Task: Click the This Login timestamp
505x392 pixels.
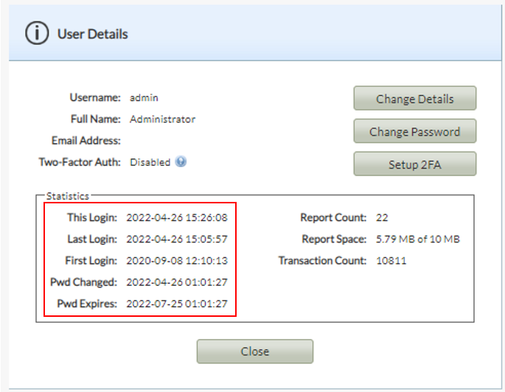Action: click(177, 217)
